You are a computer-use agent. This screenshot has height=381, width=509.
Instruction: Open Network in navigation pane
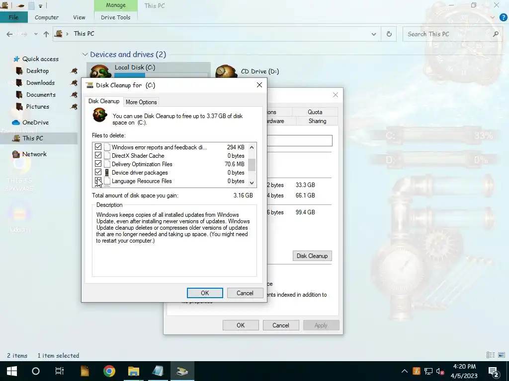[34, 154]
